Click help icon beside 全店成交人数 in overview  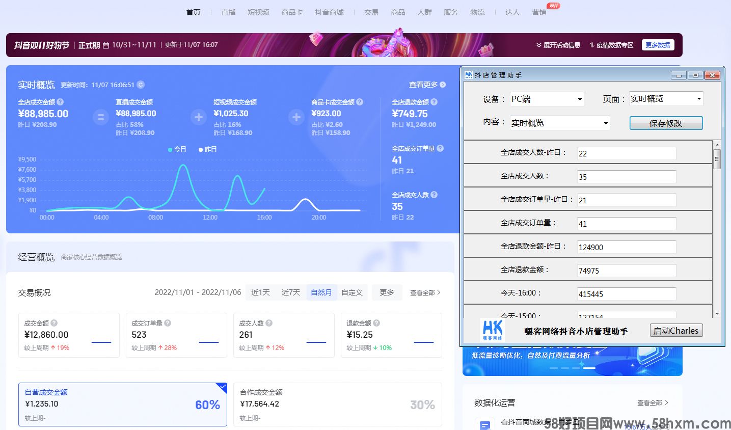[434, 195]
